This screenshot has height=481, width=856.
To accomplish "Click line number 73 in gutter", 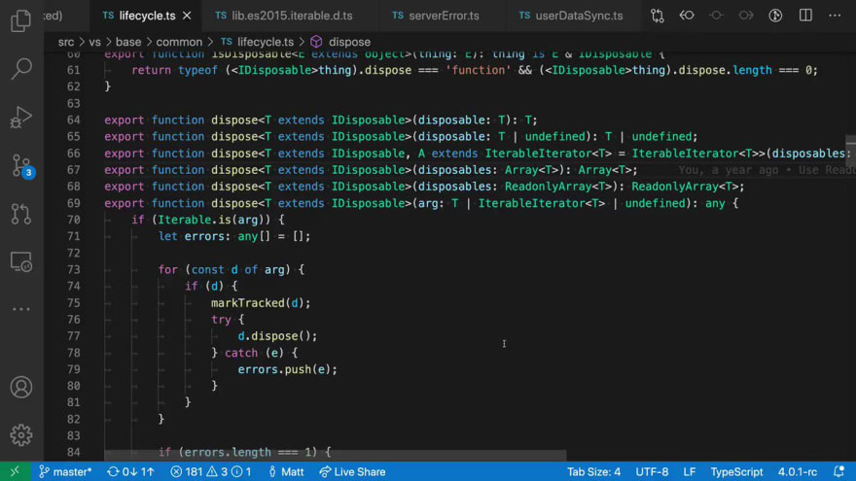I will [74, 270].
